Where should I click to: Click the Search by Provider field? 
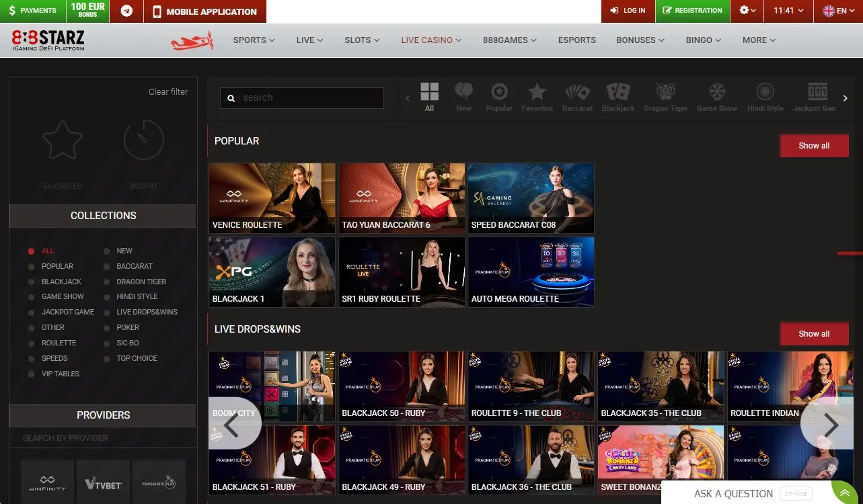(103, 438)
